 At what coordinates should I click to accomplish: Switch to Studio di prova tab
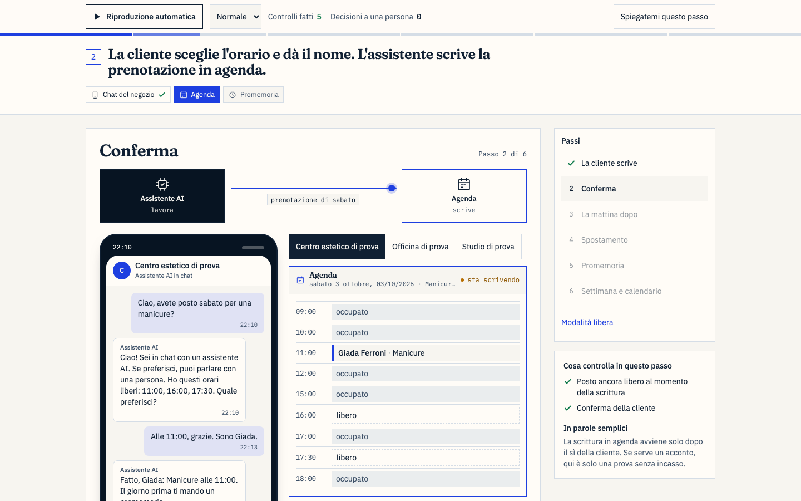click(x=488, y=247)
